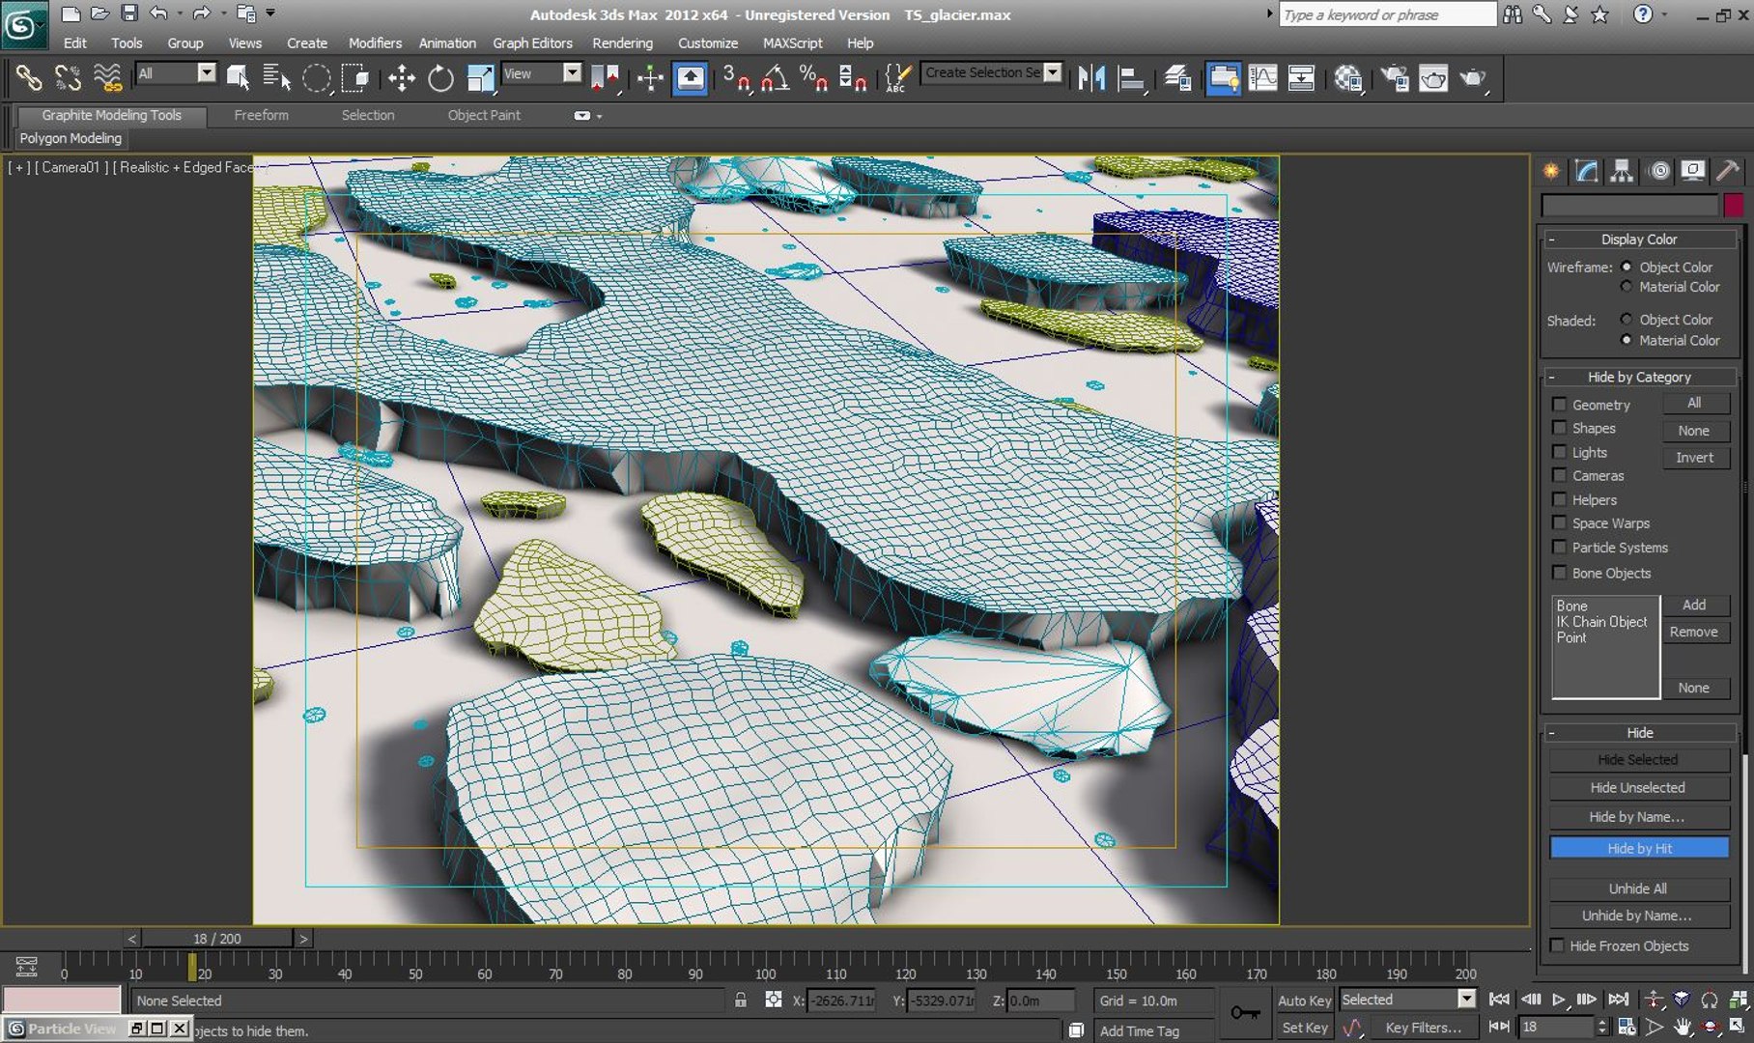Open the selection filter All dropdown
This screenshot has height=1043, width=1754.
[x=175, y=73]
